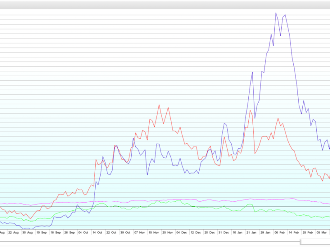Select the "05 Mar" date label
330x247 pixels.
tap(322, 233)
